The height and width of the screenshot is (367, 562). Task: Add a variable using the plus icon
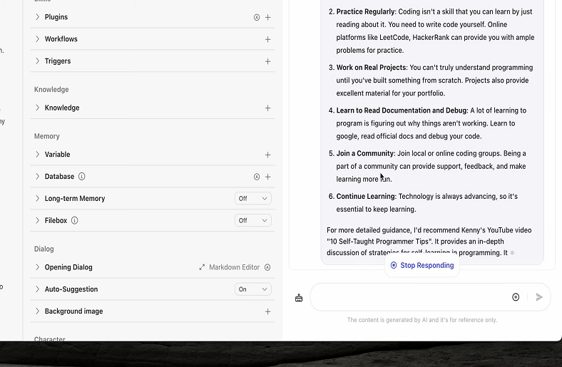pyautogui.click(x=267, y=155)
